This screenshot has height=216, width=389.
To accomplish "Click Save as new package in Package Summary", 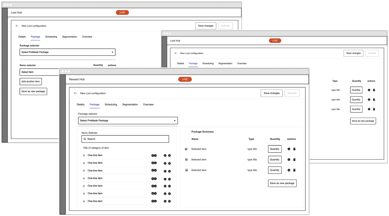I will pyautogui.click(x=282, y=183).
